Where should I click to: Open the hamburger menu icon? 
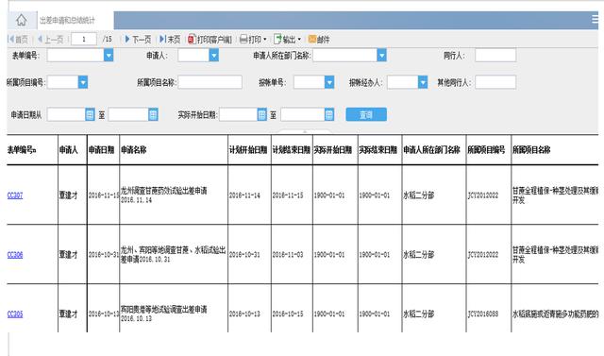[x=596, y=19]
